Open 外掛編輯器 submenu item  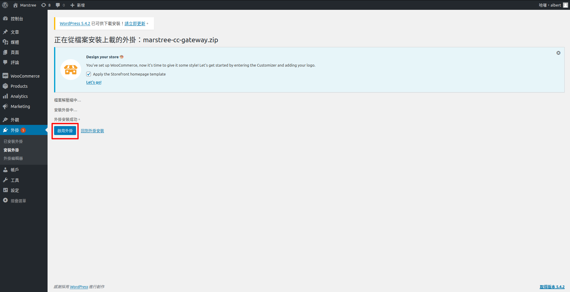(x=13, y=158)
